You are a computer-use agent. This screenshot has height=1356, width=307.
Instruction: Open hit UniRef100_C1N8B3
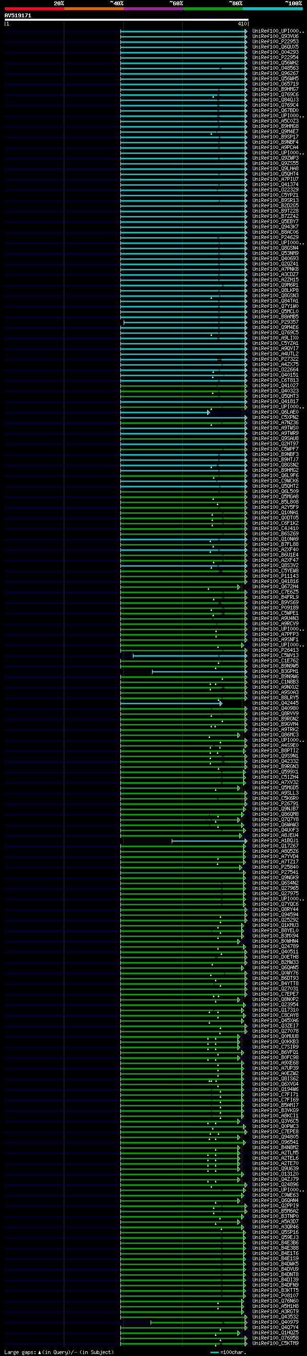[x=275, y=682]
